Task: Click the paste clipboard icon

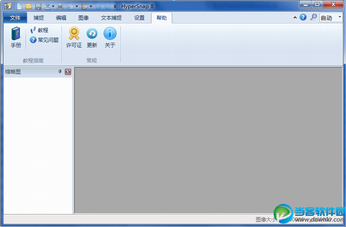Action: click(x=84, y=6)
